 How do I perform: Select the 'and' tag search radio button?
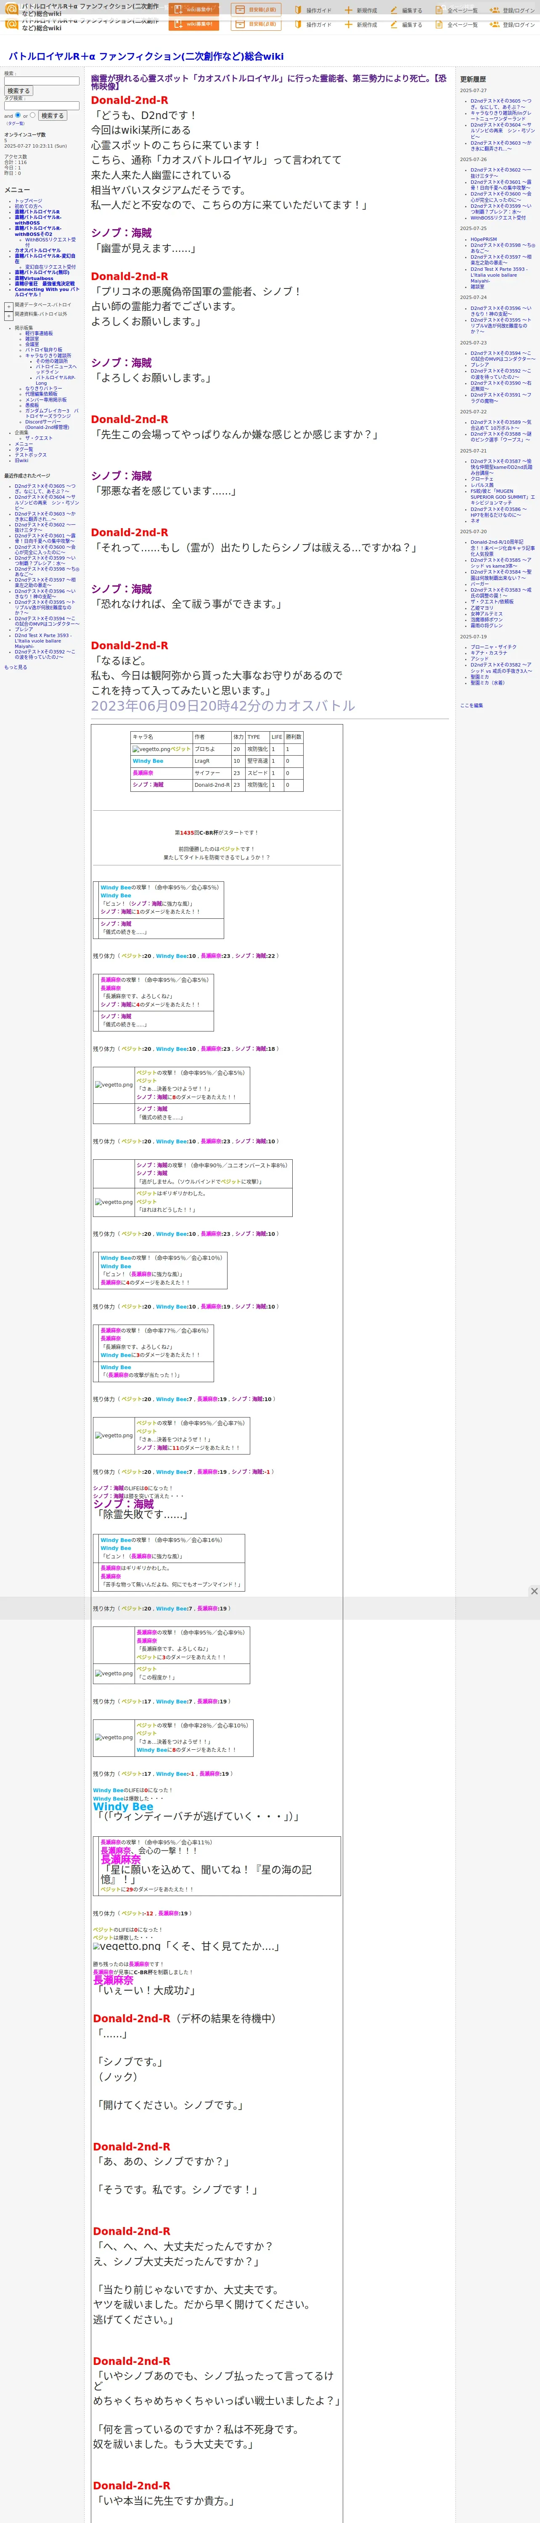coord(17,116)
